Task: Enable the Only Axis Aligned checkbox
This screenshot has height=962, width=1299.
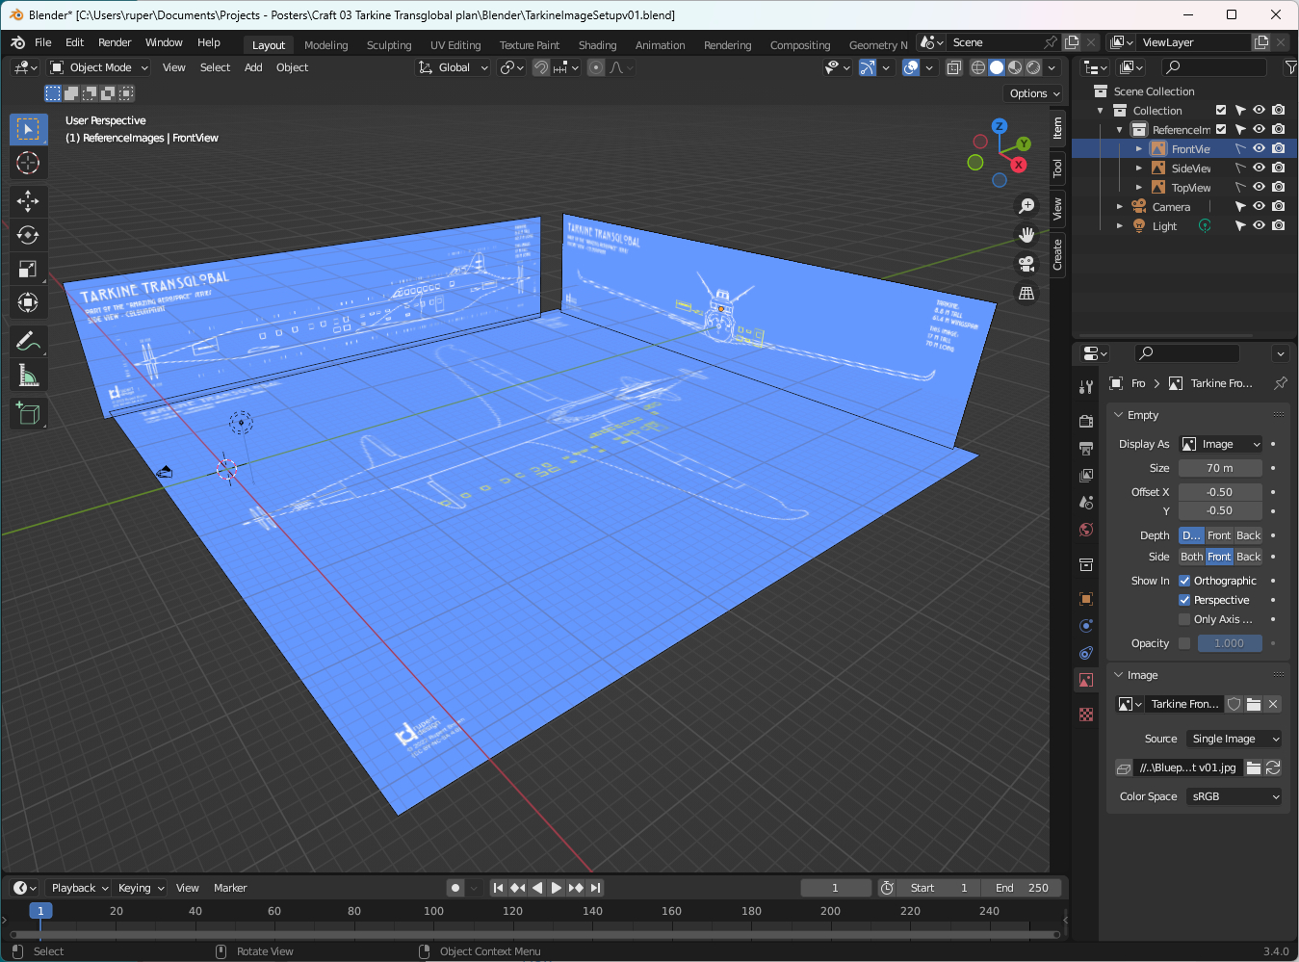Action: (1184, 619)
